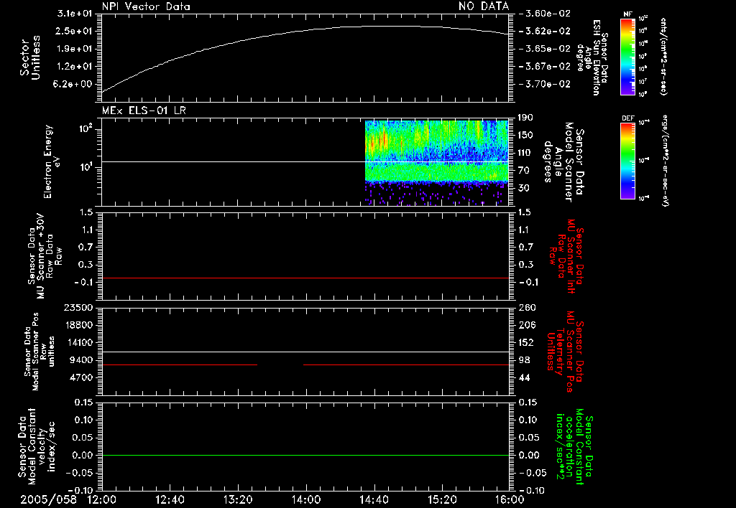Click the 1.9e+01 sector axis value
The height and width of the screenshot is (508, 736).
pyautogui.click(x=75, y=49)
